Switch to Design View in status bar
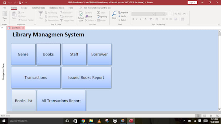The height and width of the screenshot is (124, 221). (x=217, y=116)
